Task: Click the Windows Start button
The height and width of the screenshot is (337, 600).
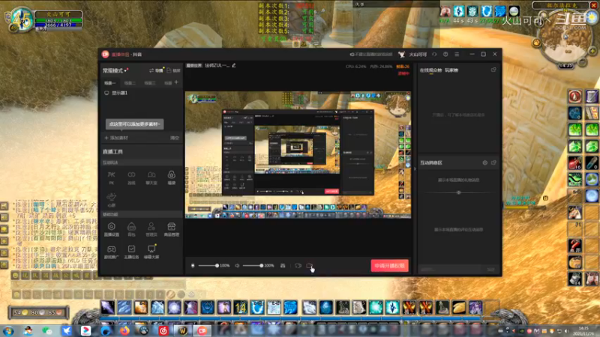Action: tap(8, 331)
